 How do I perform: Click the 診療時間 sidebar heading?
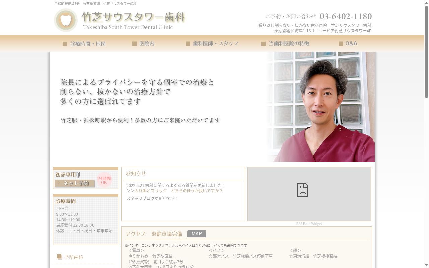[66, 201]
